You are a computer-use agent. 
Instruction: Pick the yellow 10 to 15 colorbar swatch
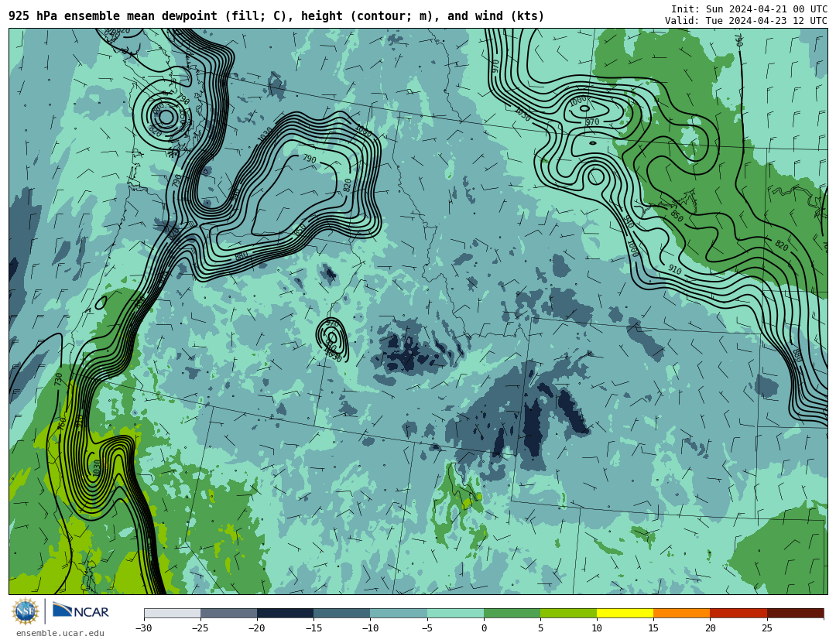pos(625,613)
